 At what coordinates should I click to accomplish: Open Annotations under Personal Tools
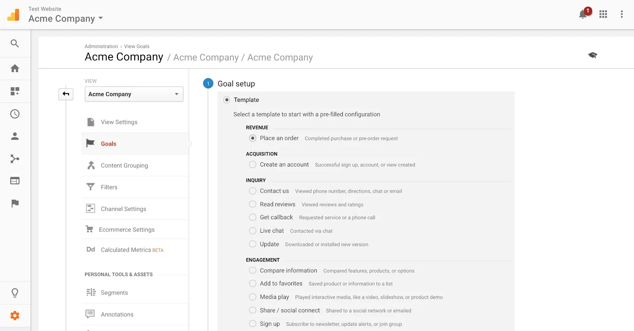[135, 314]
